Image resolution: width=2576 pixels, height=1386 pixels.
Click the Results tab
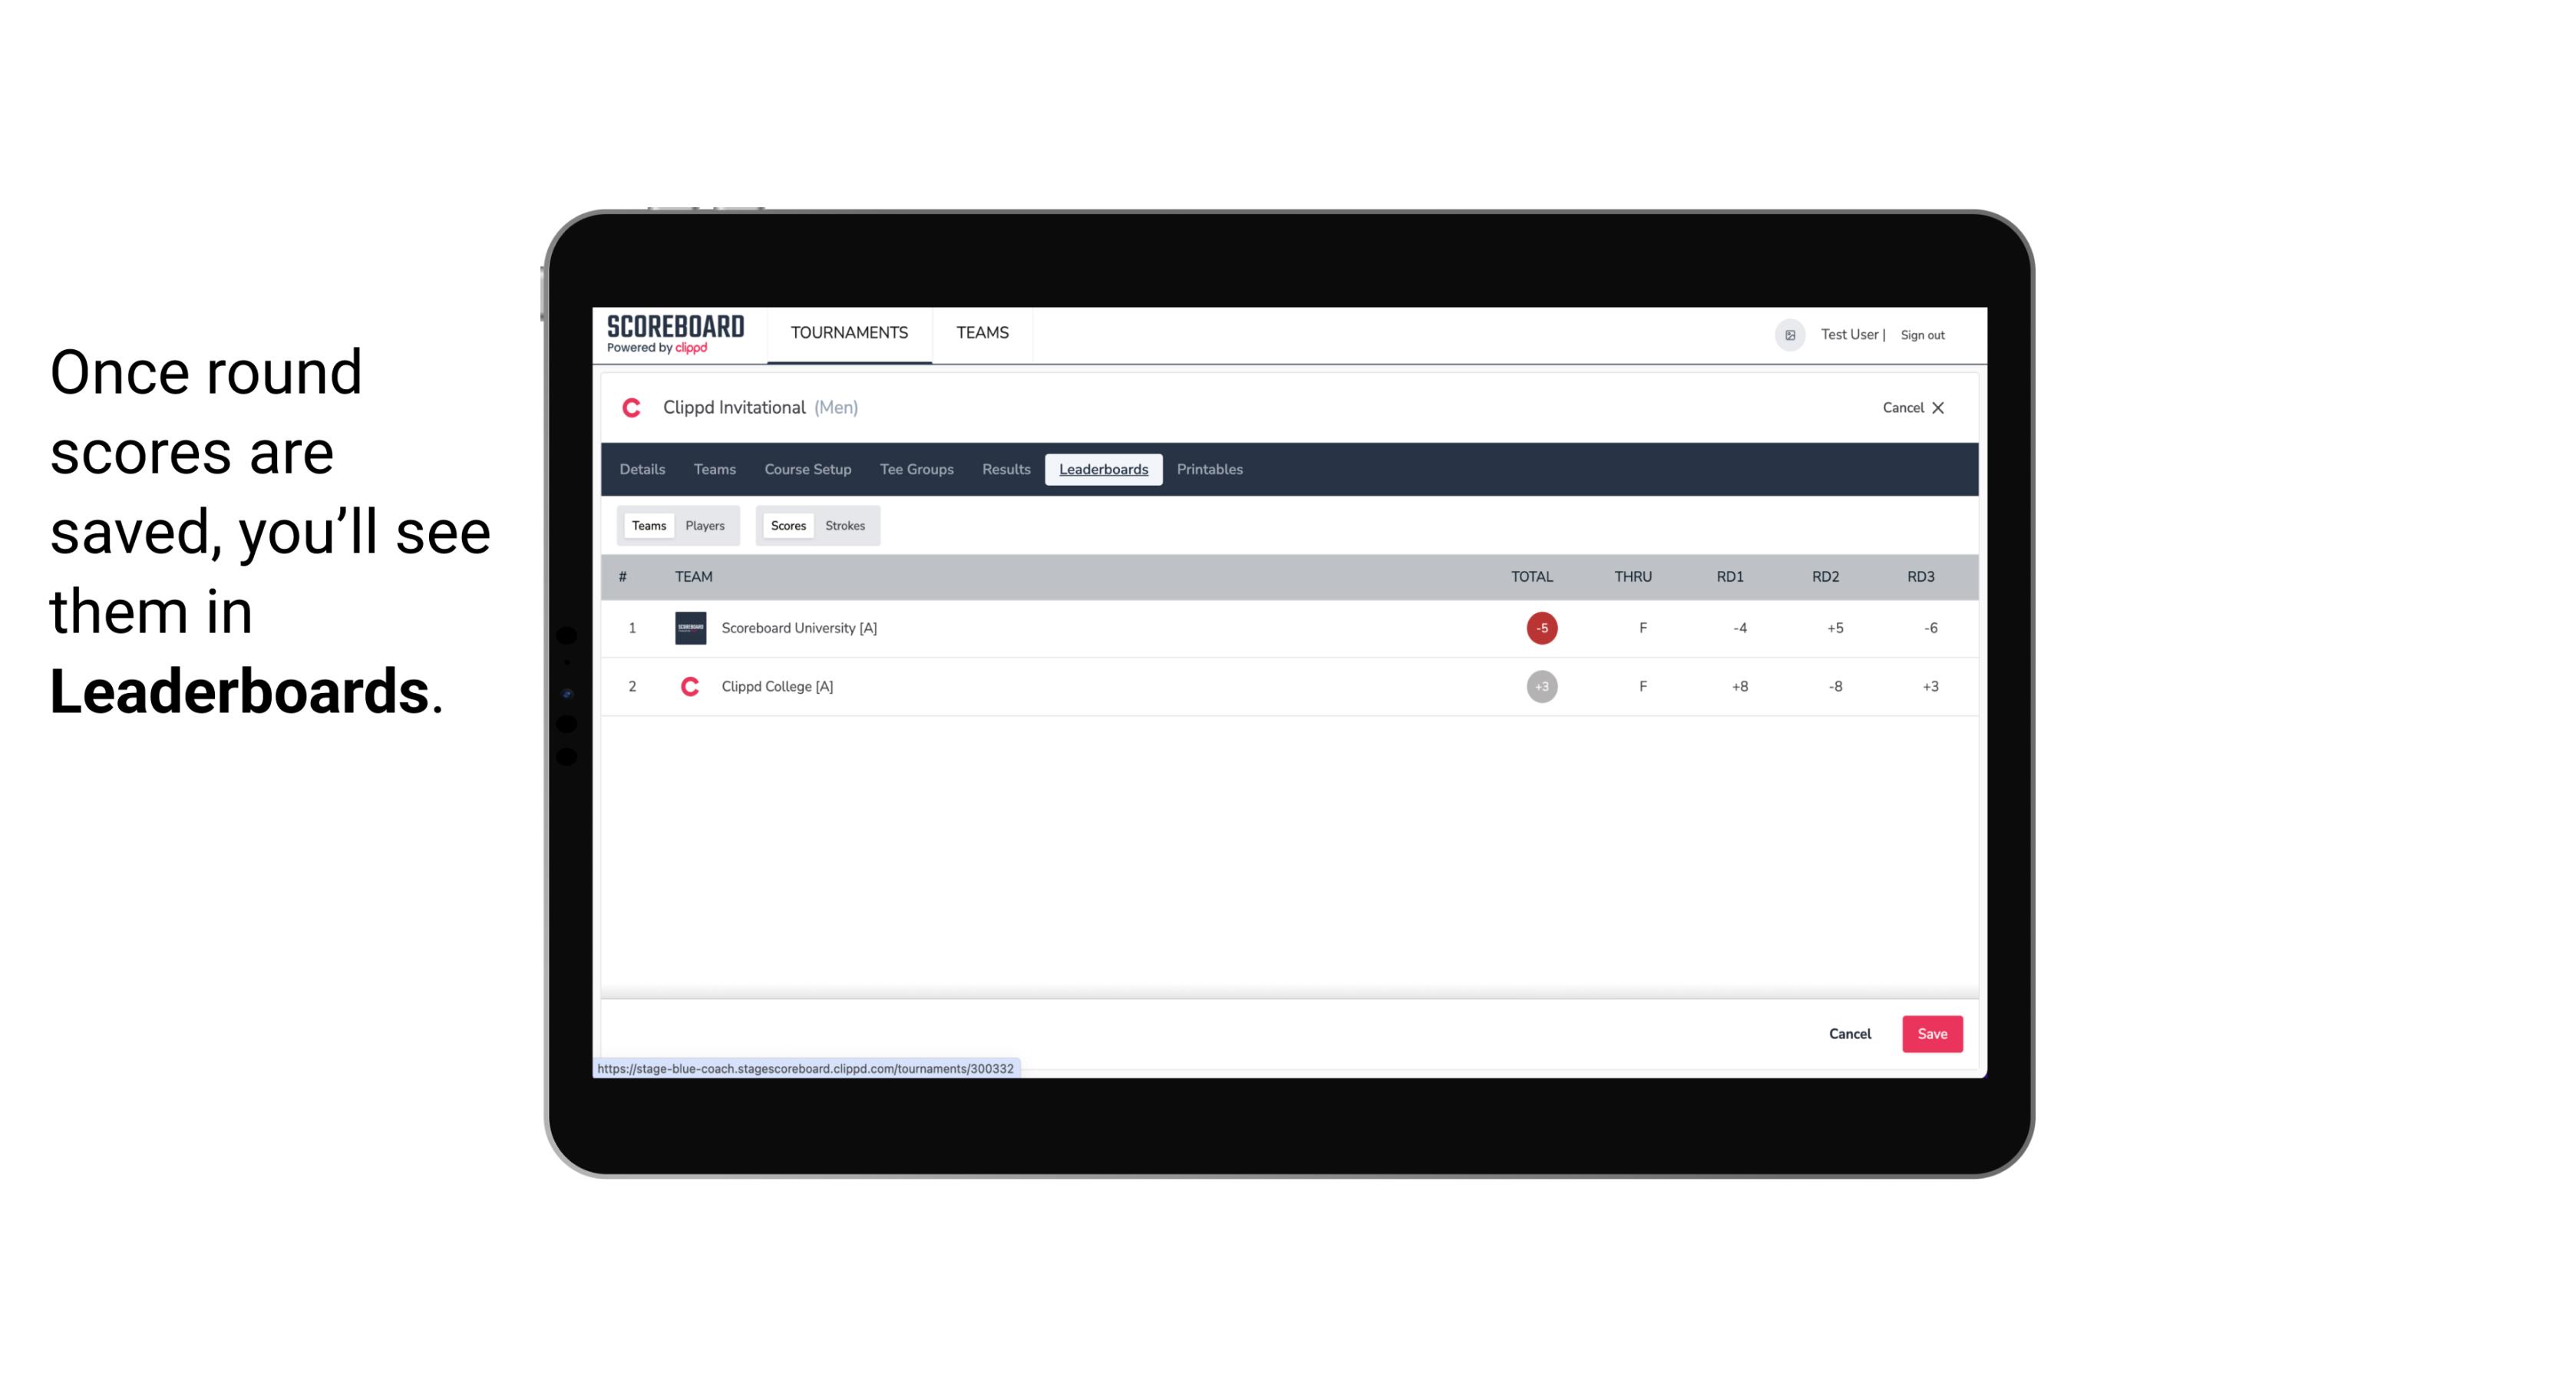click(x=1004, y=470)
